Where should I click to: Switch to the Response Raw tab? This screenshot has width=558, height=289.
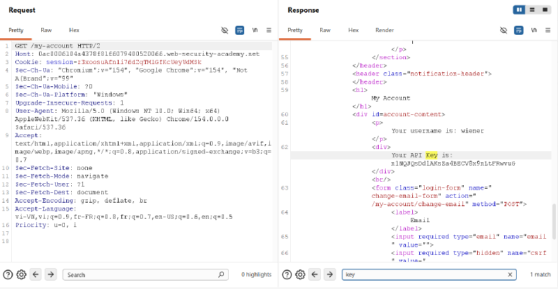point(325,30)
